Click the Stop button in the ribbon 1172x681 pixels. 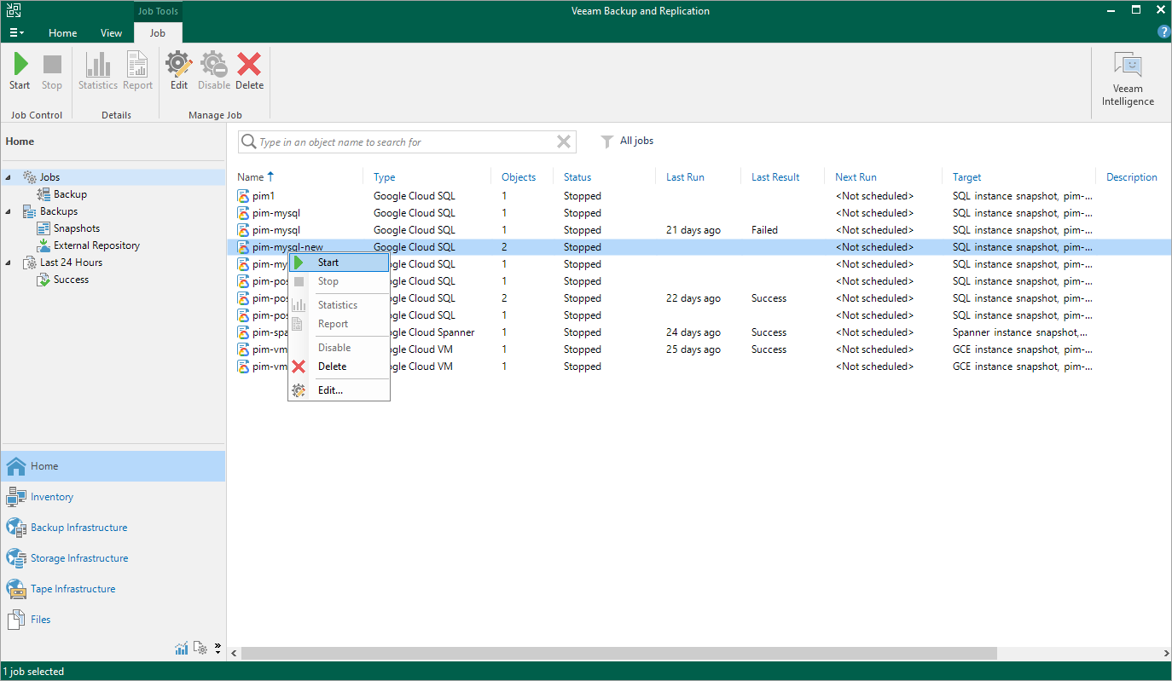coord(52,72)
